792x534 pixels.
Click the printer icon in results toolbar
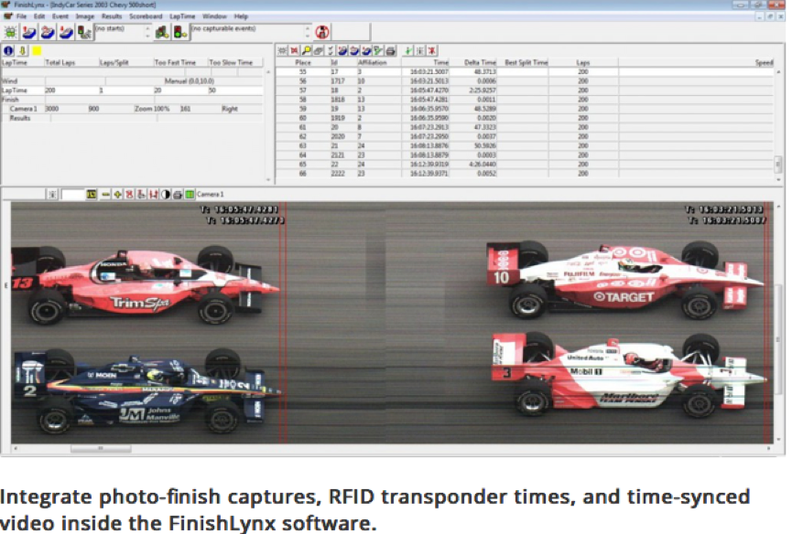click(390, 50)
